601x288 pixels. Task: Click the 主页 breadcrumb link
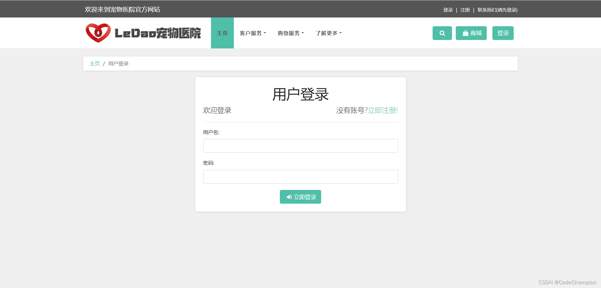tap(95, 63)
